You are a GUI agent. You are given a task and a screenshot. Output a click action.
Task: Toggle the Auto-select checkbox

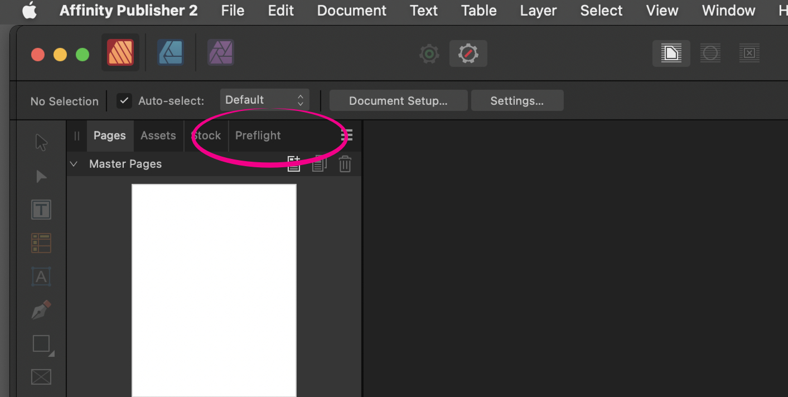click(x=124, y=101)
